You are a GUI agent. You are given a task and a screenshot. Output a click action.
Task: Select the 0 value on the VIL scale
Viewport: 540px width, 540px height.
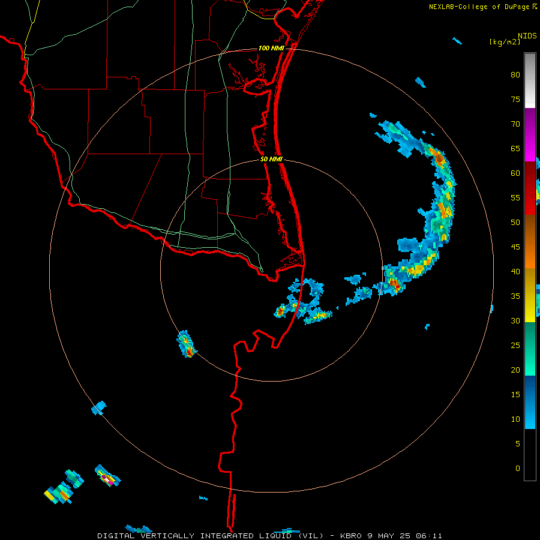click(x=518, y=469)
